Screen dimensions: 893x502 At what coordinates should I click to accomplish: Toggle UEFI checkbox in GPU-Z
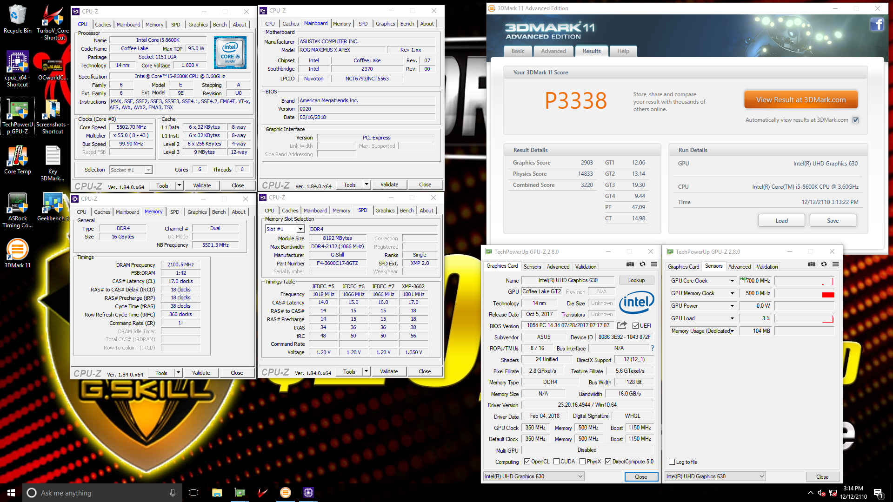coord(635,326)
